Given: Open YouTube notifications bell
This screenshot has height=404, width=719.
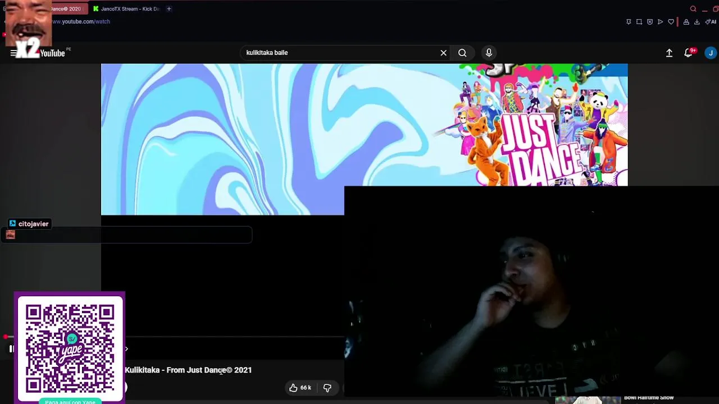Looking at the screenshot, I should (x=688, y=53).
